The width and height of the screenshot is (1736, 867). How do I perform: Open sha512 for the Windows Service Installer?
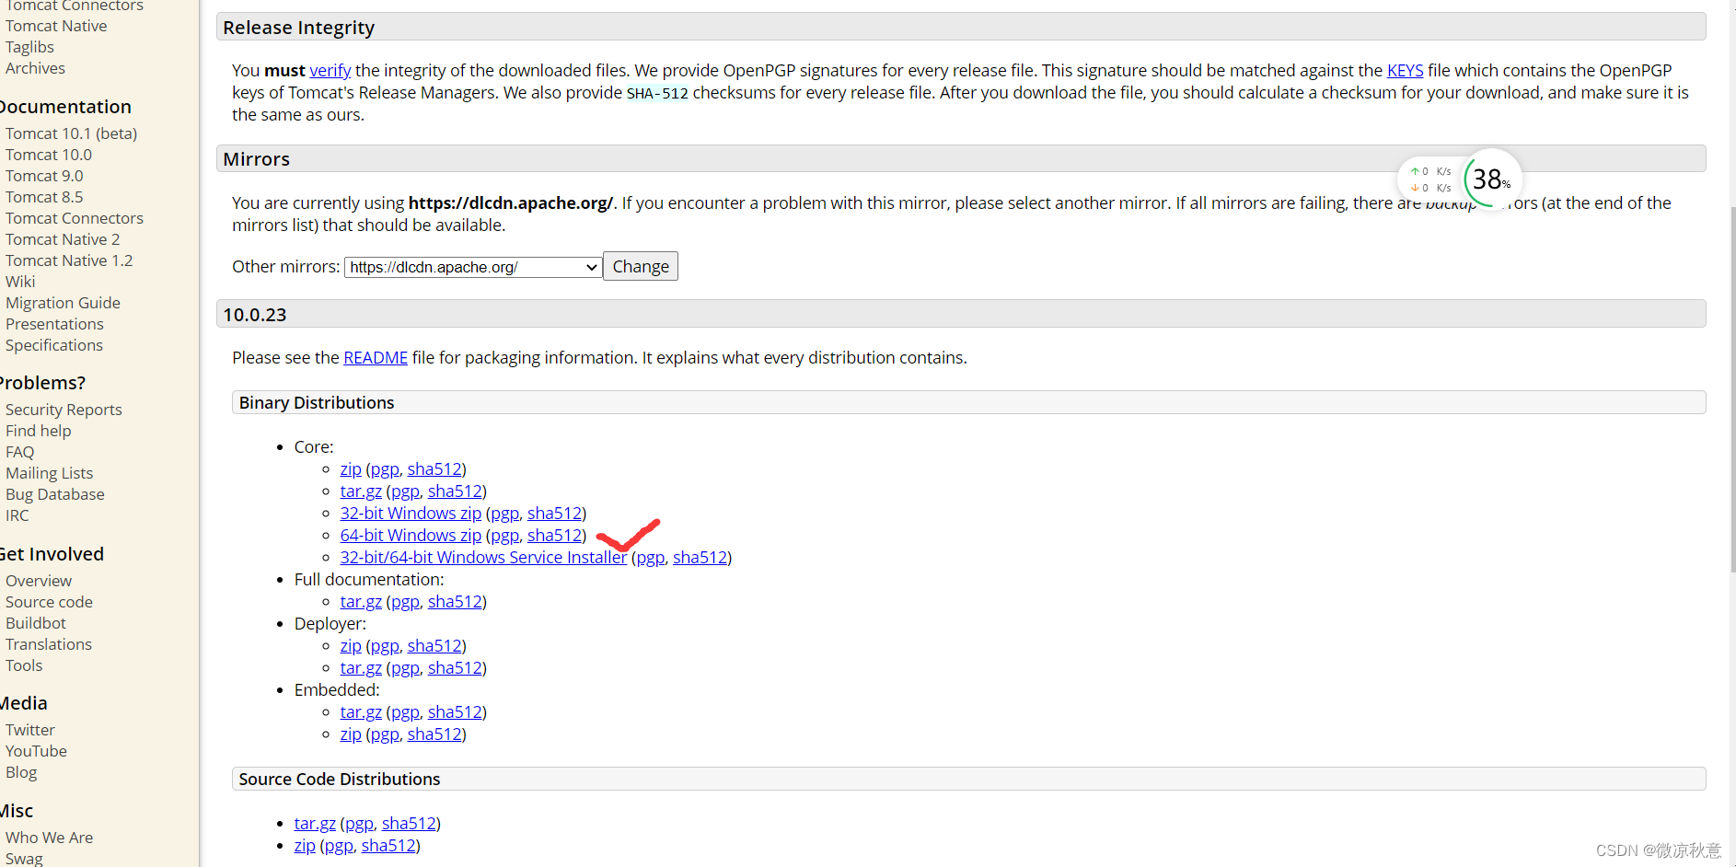[700, 558]
